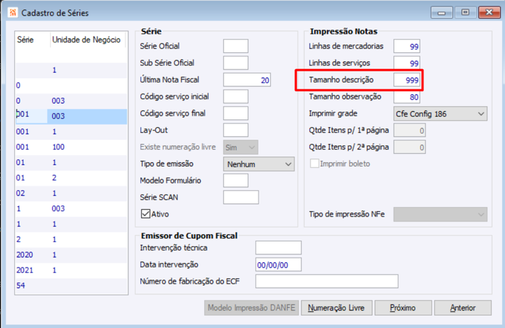Image resolution: width=505 pixels, height=328 pixels.
Task: Focus the Série Oficial field
Action: click(x=235, y=46)
